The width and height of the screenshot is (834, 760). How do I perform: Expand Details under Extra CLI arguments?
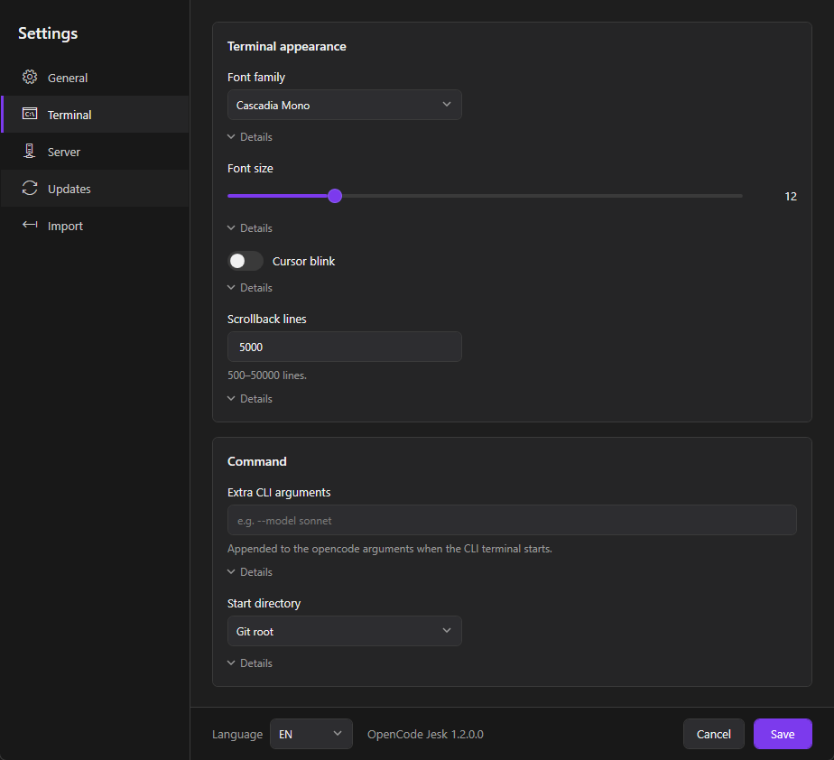tap(250, 572)
